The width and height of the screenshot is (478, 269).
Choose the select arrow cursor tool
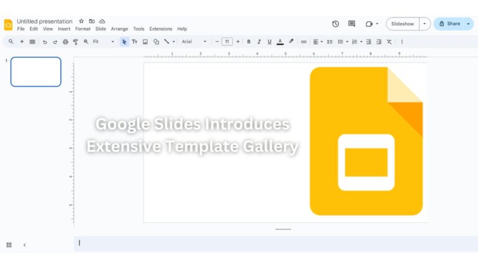pyautogui.click(x=124, y=42)
